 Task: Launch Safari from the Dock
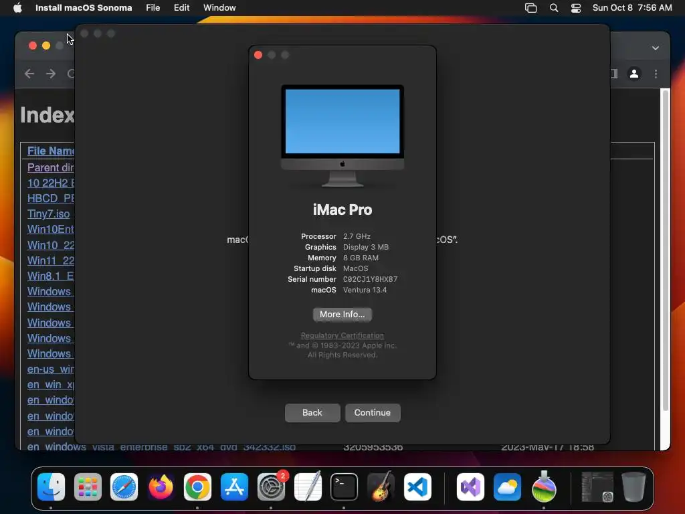click(x=124, y=487)
